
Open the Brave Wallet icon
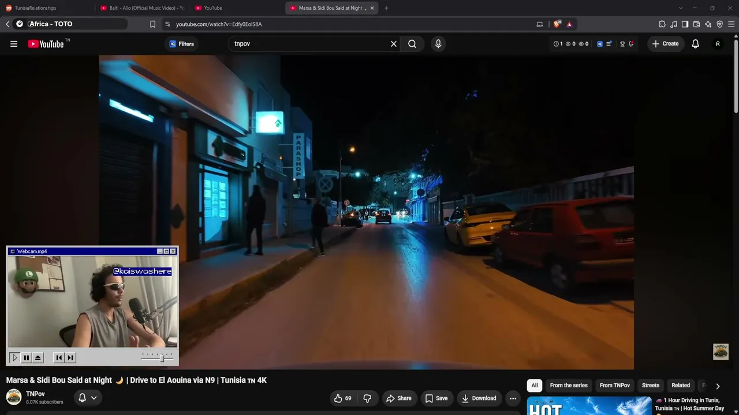pyautogui.click(x=697, y=24)
